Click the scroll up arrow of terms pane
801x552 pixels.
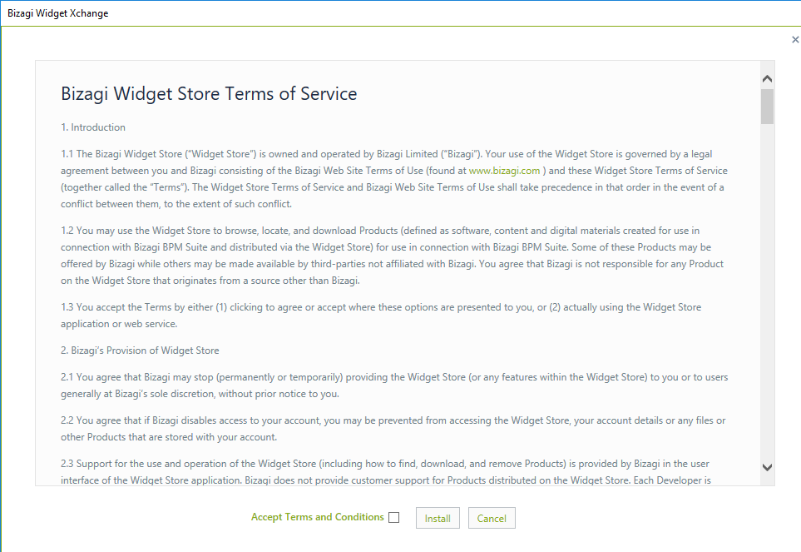[x=767, y=79]
